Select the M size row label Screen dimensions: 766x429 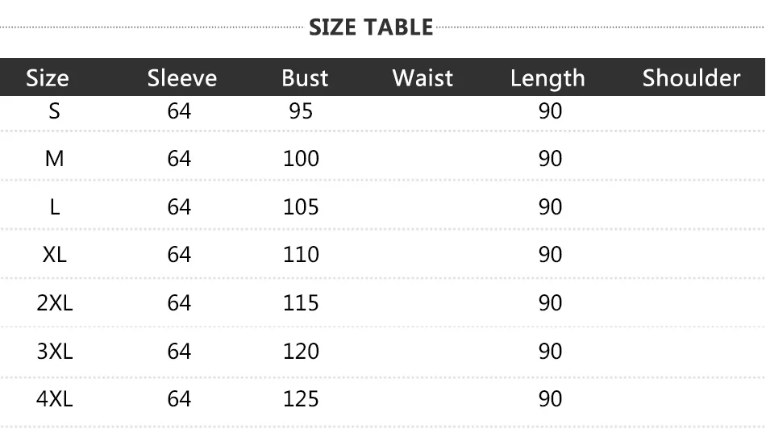54,159
